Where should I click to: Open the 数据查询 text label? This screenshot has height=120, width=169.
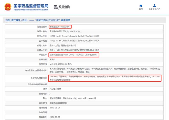[x=64, y=7]
